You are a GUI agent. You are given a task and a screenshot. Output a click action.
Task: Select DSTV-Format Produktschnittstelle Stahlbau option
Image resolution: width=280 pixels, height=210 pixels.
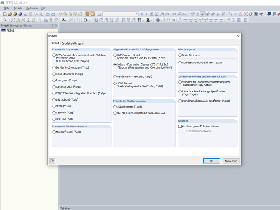[54, 55]
